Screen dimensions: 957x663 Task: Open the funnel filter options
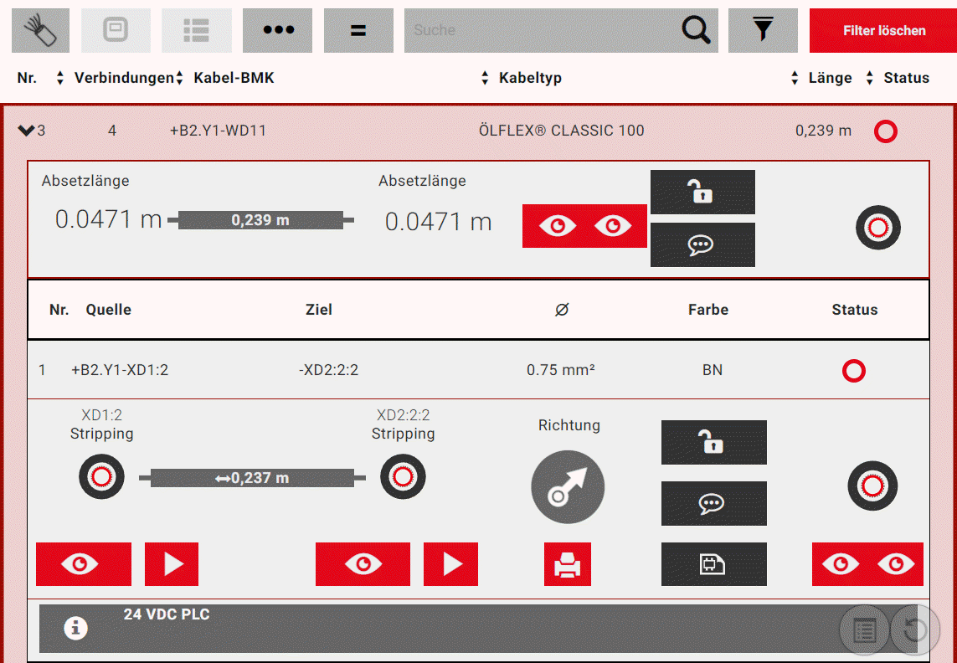[x=763, y=30]
